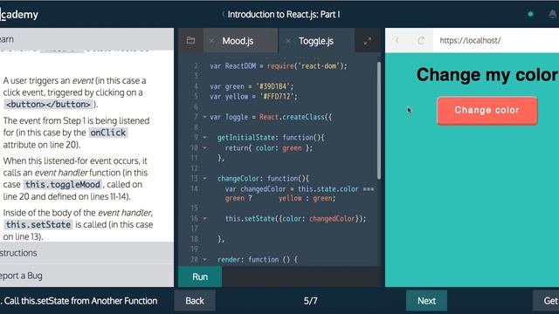Click the this.toggleMood code term
Viewport: 559px width, 314px height.
(63, 184)
